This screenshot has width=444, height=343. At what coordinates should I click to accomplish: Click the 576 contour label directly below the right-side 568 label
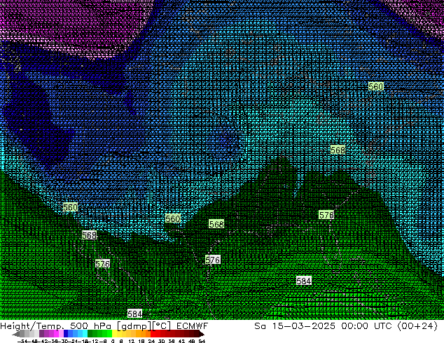[x=326, y=215]
